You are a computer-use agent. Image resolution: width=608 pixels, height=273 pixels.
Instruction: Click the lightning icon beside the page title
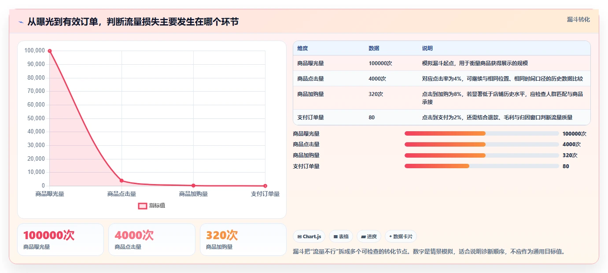21,22
